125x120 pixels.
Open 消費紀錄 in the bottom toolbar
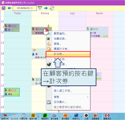click(x=24, y=117)
